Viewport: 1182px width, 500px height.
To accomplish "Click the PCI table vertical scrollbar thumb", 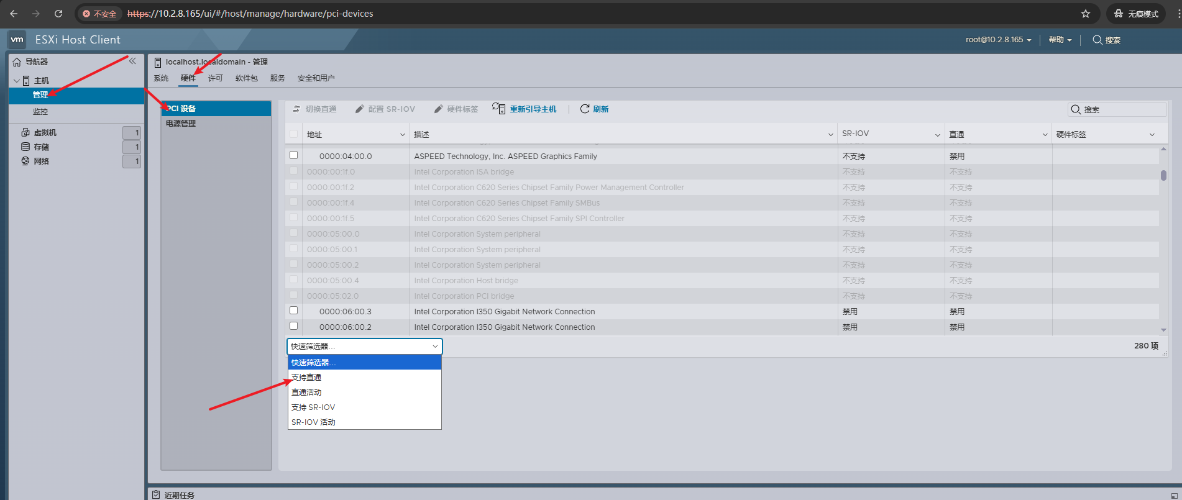I will click(x=1163, y=175).
